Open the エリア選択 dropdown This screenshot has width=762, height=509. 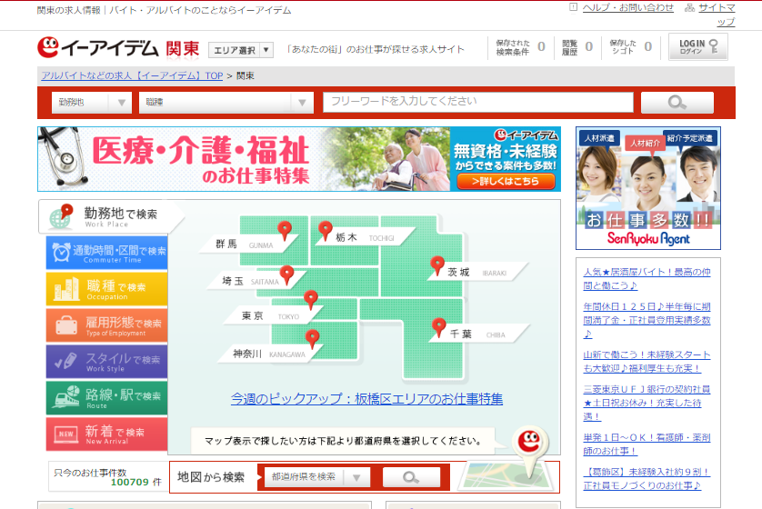tap(241, 50)
